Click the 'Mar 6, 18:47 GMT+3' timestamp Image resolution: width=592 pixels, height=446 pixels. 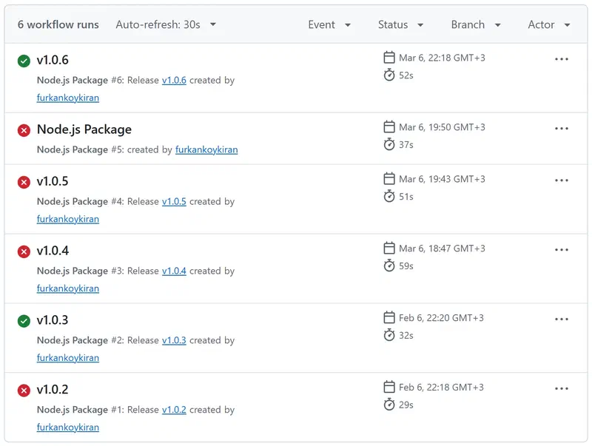click(442, 249)
